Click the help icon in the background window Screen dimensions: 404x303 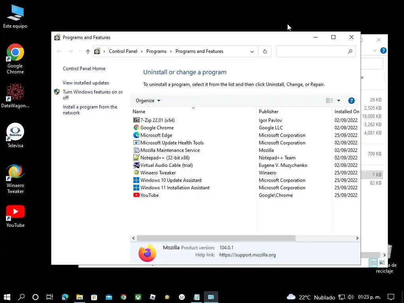pos(383,50)
